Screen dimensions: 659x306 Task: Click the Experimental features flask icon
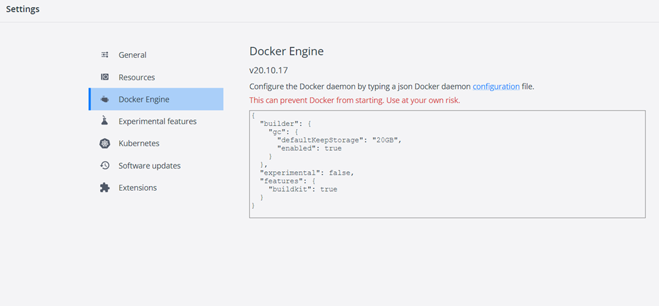[x=105, y=121]
